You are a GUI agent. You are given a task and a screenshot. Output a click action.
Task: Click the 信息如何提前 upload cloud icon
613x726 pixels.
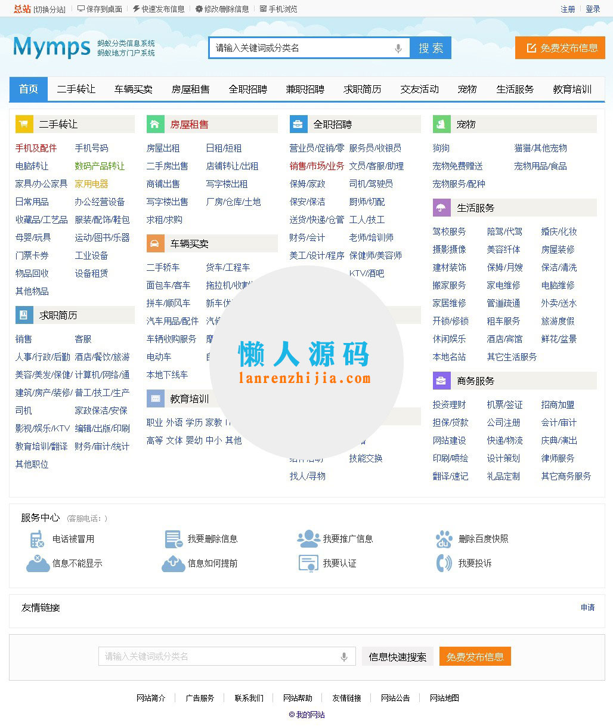coord(172,563)
